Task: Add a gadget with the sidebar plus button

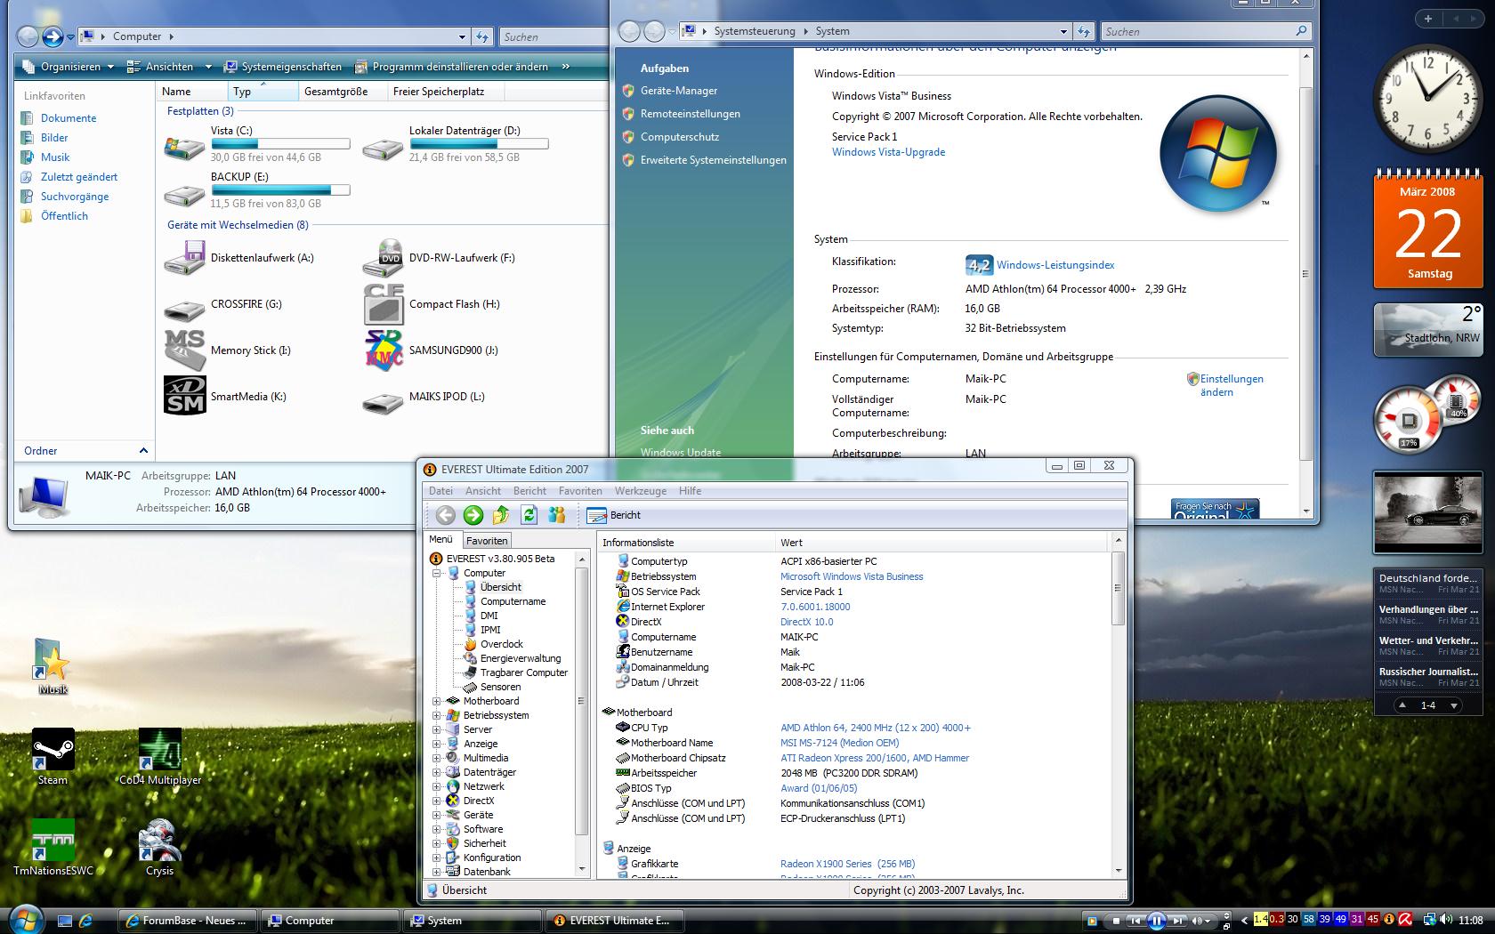Action: [x=1428, y=19]
